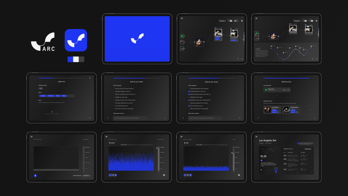Click the Spotify node on the curve-less graph

(x=182, y=36)
